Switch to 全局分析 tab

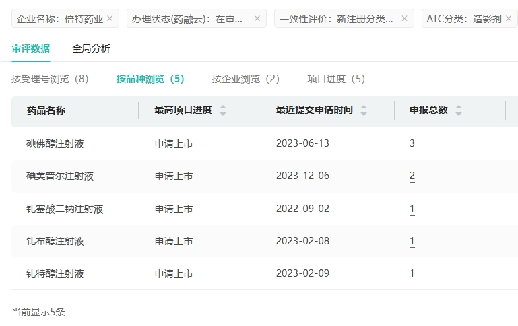[x=92, y=48]
